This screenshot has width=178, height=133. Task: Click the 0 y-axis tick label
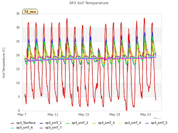(x=19, y=111)
